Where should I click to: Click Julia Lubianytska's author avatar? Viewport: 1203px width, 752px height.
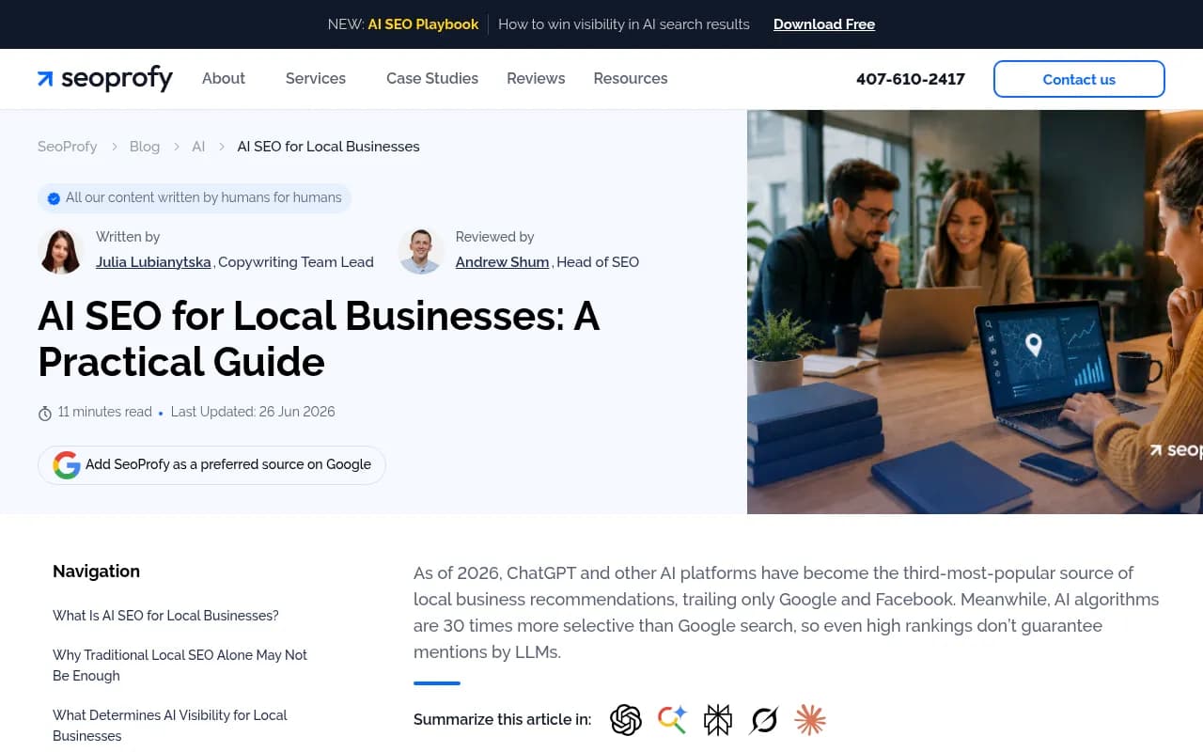click(61, 251)
